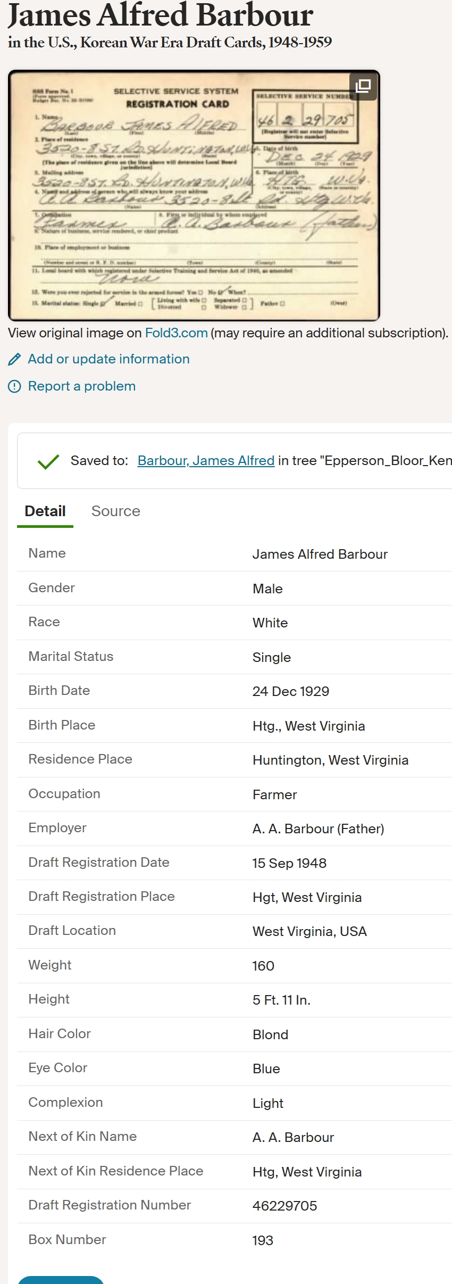Click the blue button below Box Number
The height and width of the screenshot is (1284, 452).
click(x=61, y=1280)
